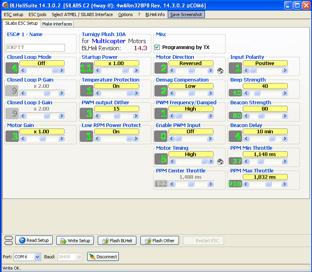This screenshot has width=312, height=272.
Task: Click the Flash BLHeli button
Action: [x=117, y=241]
